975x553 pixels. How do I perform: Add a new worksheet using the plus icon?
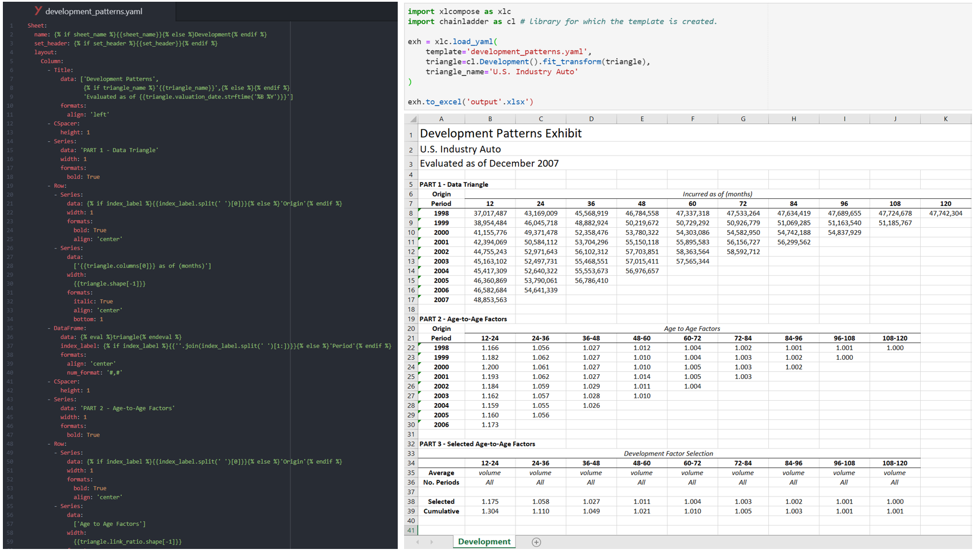536,542
